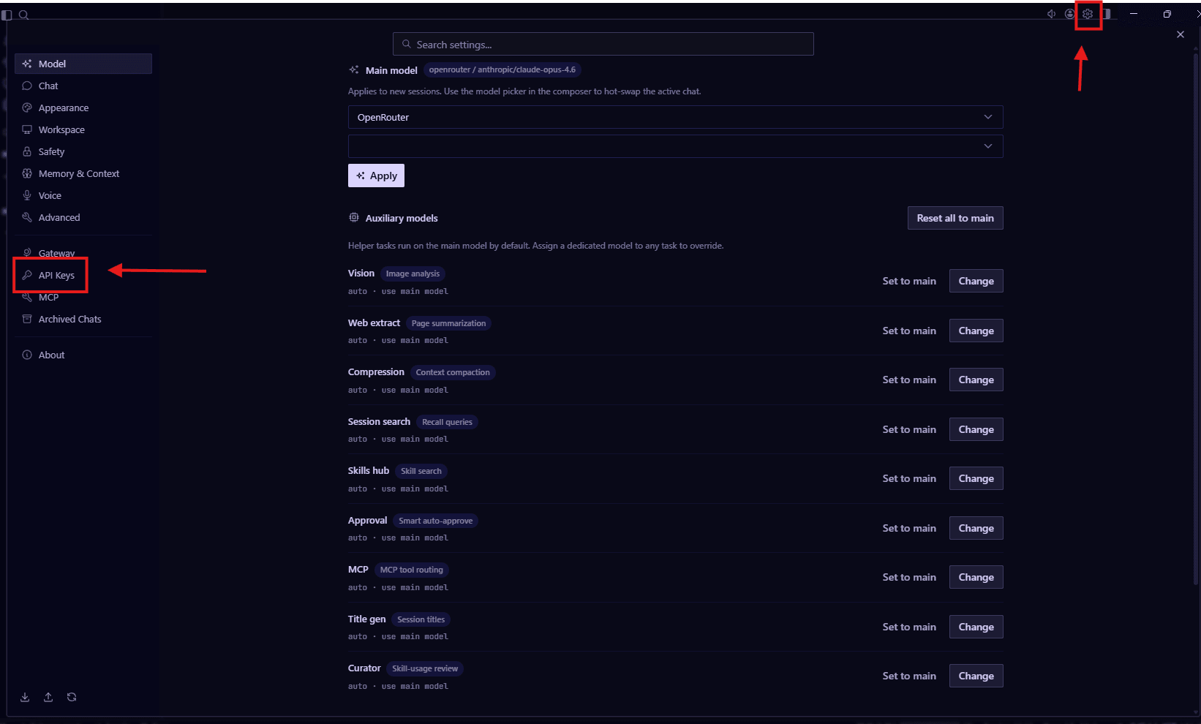Click the Skill-usage review tag
Viewport: 1201px width, 724px height.
click(x=425, y=668)
